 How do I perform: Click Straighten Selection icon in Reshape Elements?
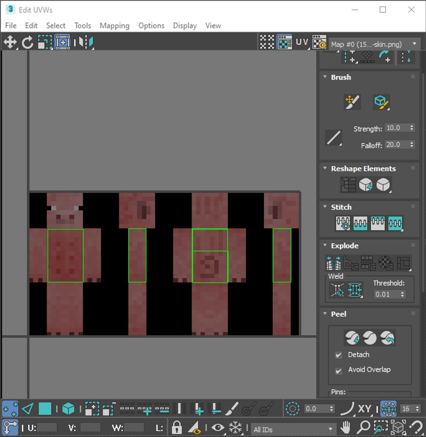pos(348,185)
